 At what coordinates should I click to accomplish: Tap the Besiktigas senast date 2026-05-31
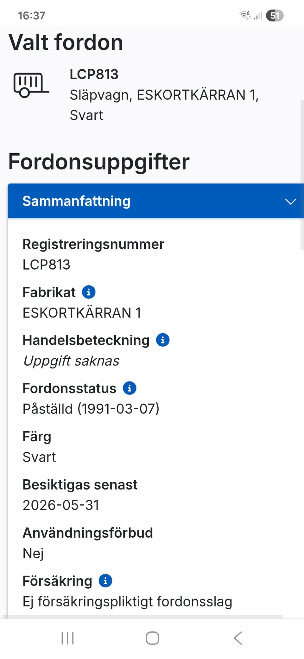tap(61, 505)
